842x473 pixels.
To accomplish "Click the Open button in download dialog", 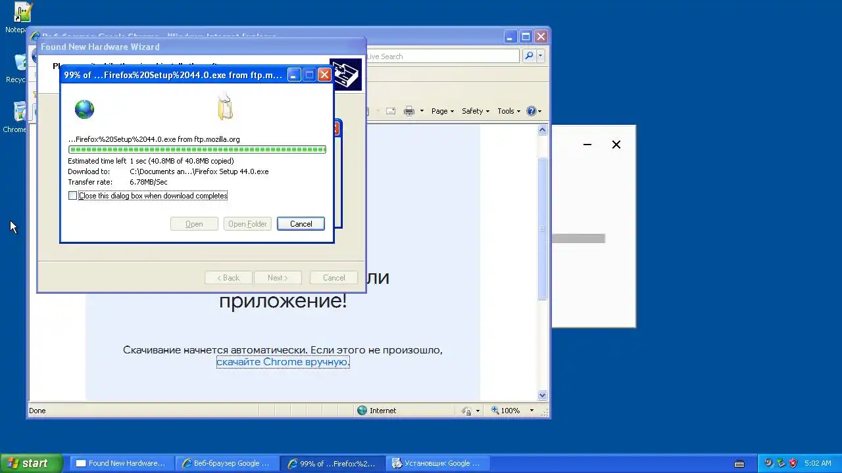I will click(x=194, y=224).
